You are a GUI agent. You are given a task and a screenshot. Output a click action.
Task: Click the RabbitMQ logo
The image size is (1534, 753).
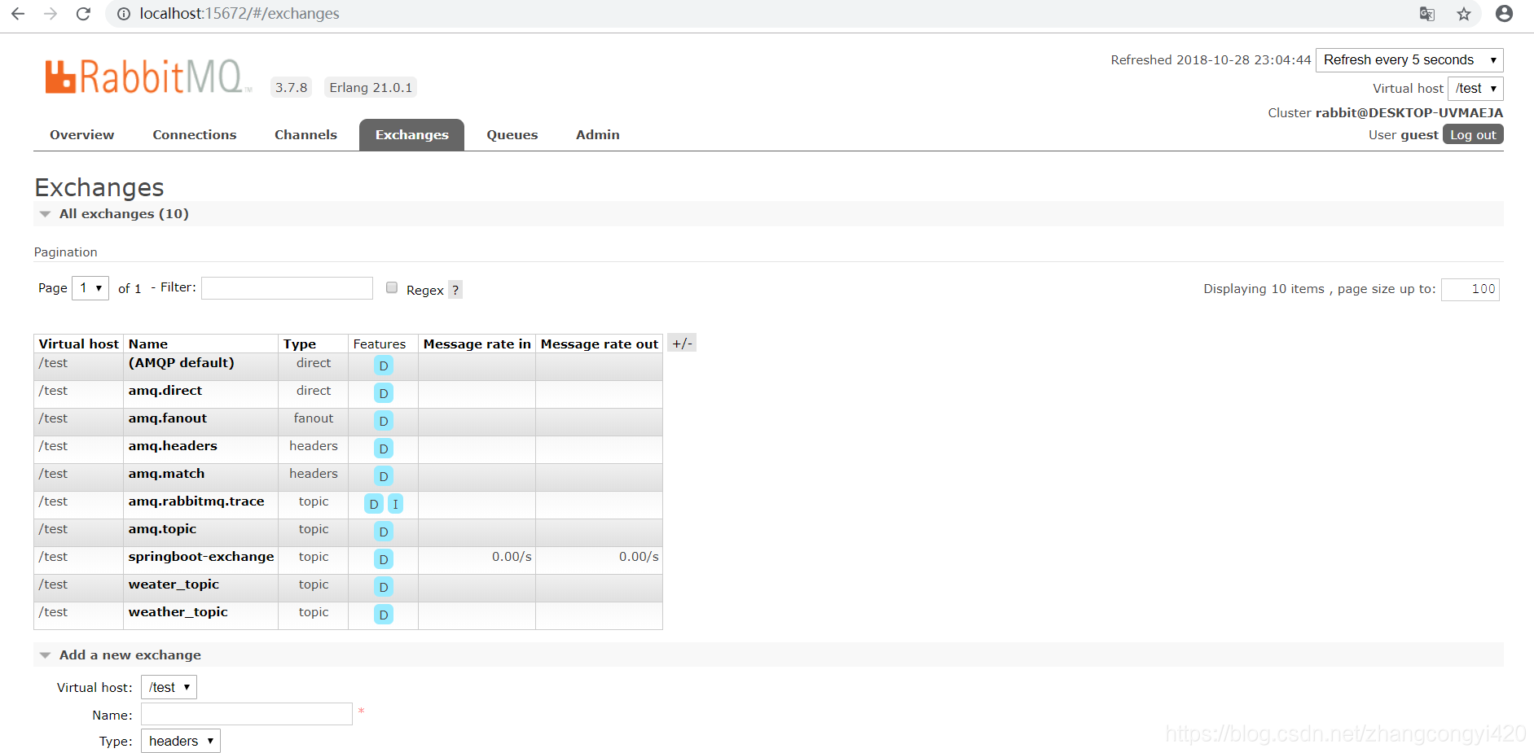pyautogui.click(x=147, y=77)
